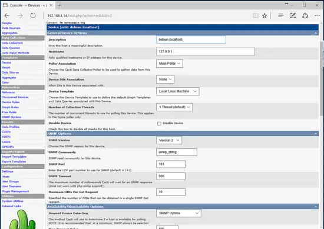This screenshot has width=324, height=229.
Task: Make a web note pen icon
Action: 293,15
